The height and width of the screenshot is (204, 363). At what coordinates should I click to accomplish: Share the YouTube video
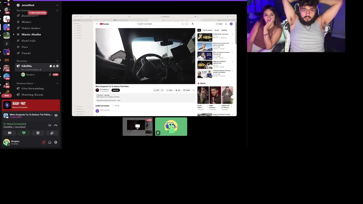[170, 90]
